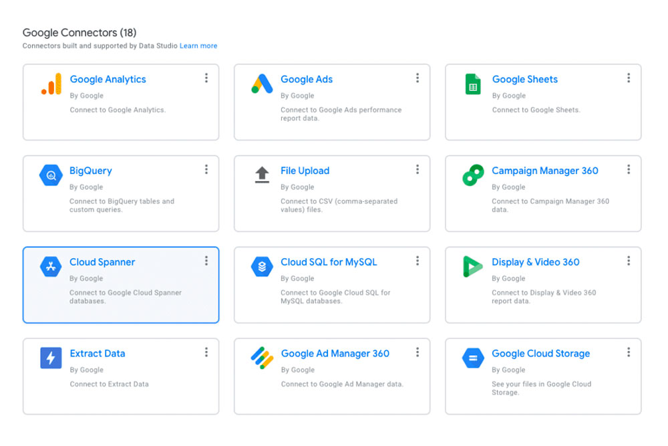Open the Google Analytics card options menu
This screenshot has width=668, height=446.
(x=206, y=78)
